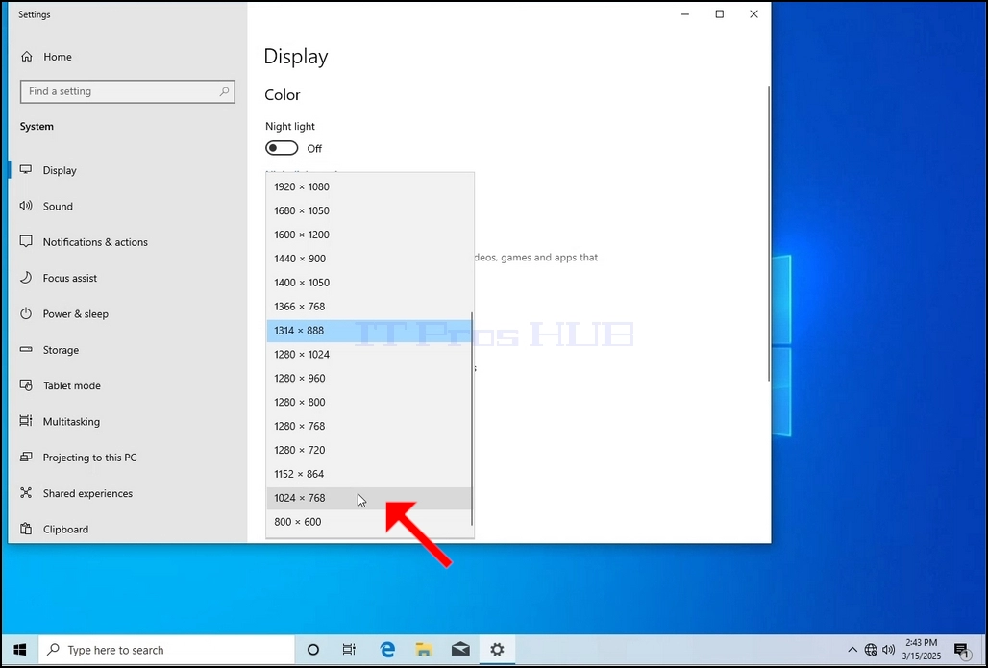Click the Shared experiences icon
This screenshot has width=988, height=668.
[26, 493]
